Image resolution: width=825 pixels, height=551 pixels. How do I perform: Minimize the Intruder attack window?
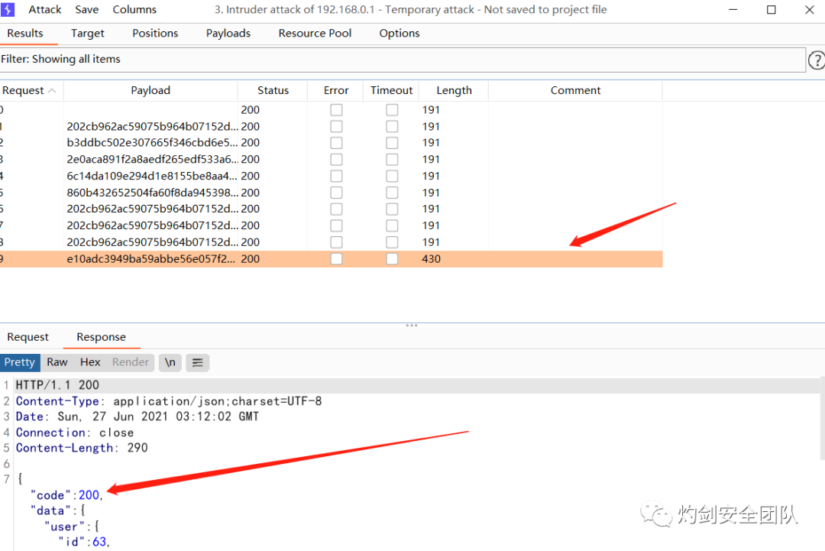tap(733, 9)
